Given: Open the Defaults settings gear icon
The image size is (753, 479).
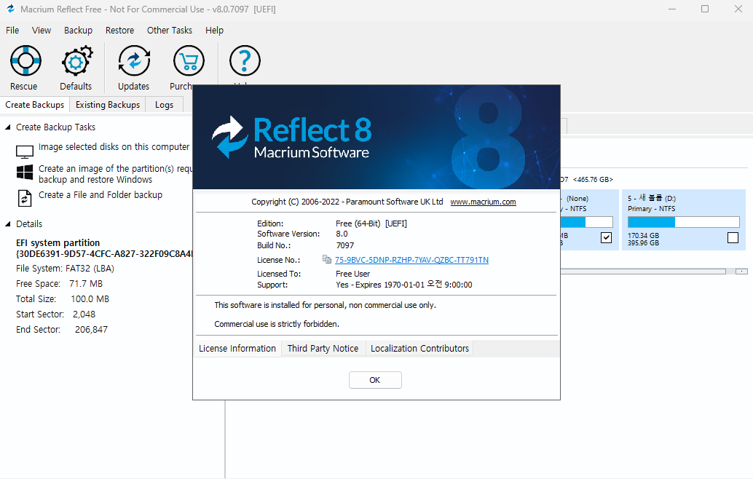Looking at the screenshot, I should coord(76,61).
